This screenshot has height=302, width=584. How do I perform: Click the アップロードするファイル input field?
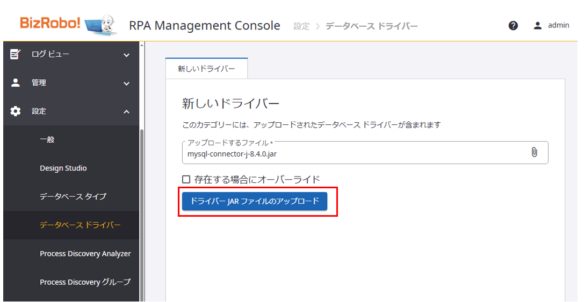[x=355, y=154]
